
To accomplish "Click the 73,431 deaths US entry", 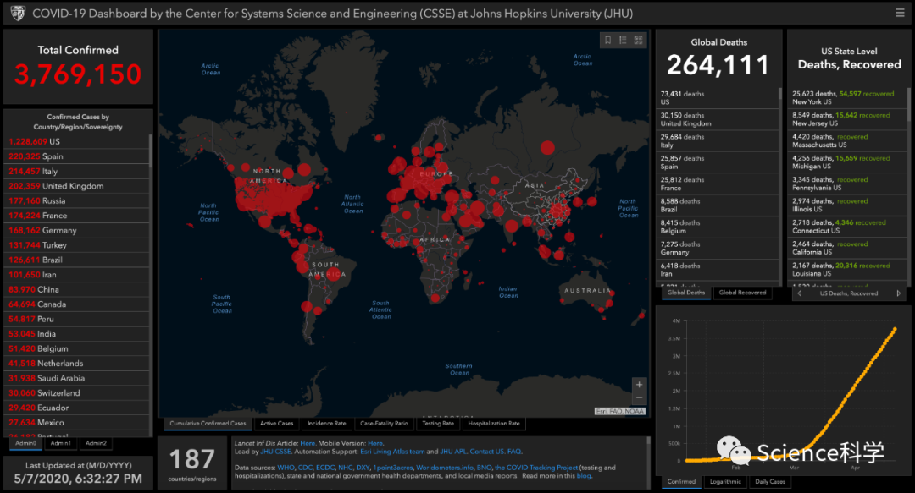I will tap(718, 98).
